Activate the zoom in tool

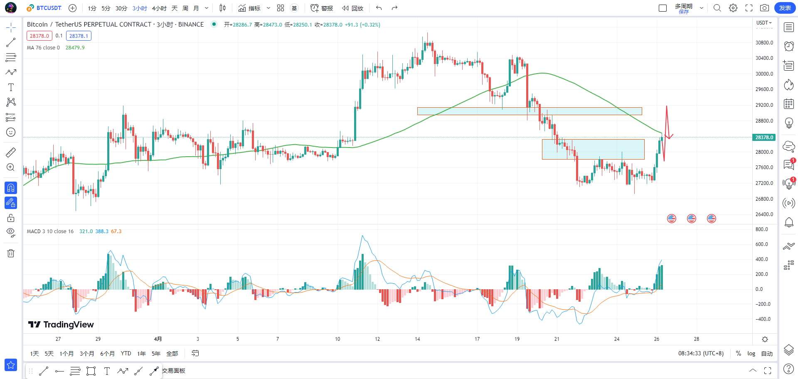click(11, 167)
